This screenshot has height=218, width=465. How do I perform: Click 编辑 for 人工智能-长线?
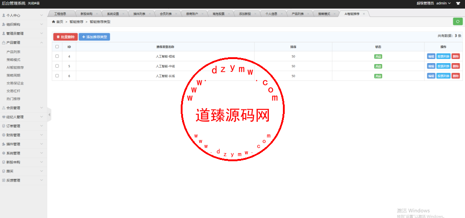pos(431,76)
